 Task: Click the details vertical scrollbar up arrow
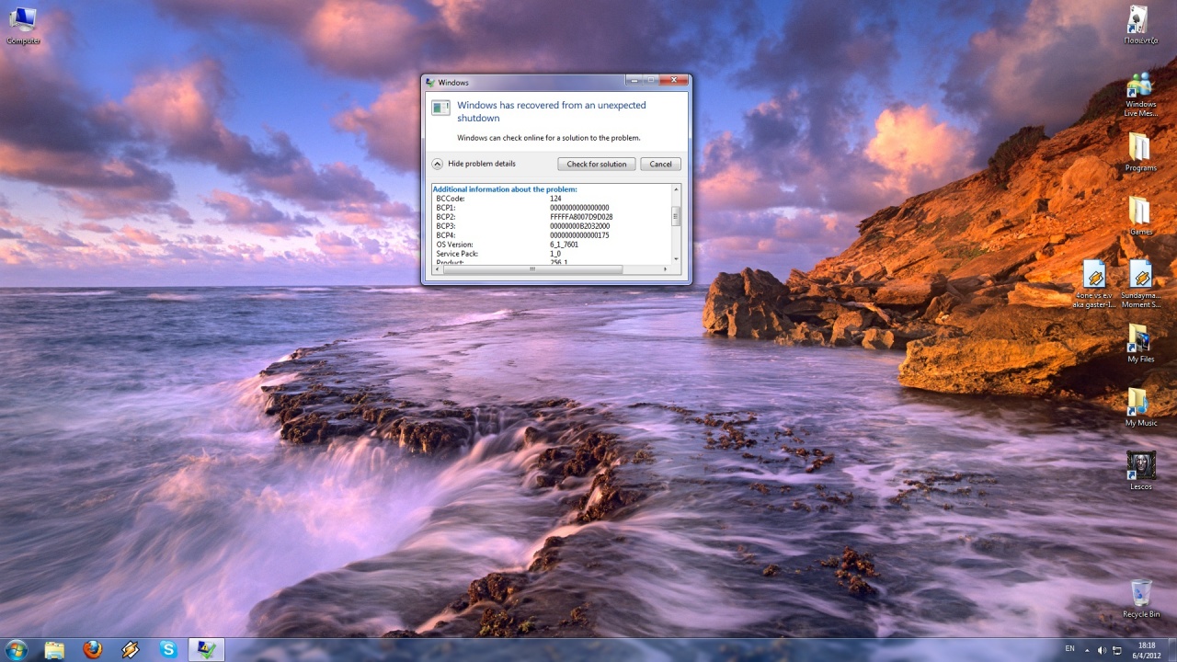[676, 188]
